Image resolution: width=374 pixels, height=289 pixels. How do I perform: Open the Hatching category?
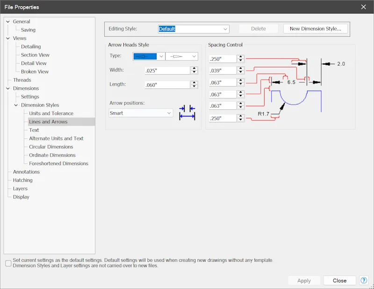pyautogui.click(x=22, y=180)
